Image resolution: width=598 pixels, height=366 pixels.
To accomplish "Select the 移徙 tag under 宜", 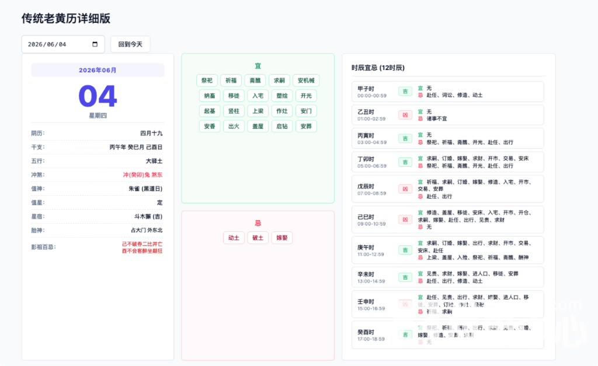I will [234, 96].
